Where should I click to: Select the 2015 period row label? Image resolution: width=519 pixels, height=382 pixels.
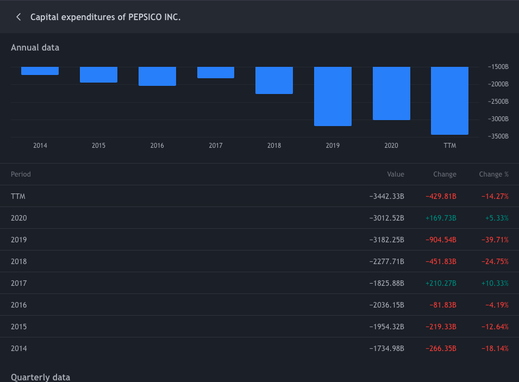(x=19, y=327)
